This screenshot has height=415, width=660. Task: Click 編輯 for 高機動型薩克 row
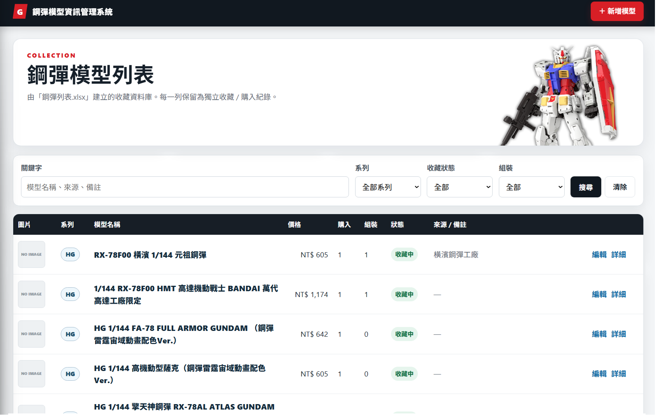599,374
